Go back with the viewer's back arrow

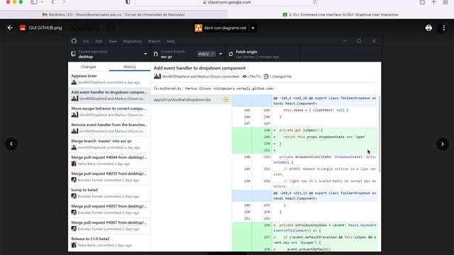pos(10,28)
